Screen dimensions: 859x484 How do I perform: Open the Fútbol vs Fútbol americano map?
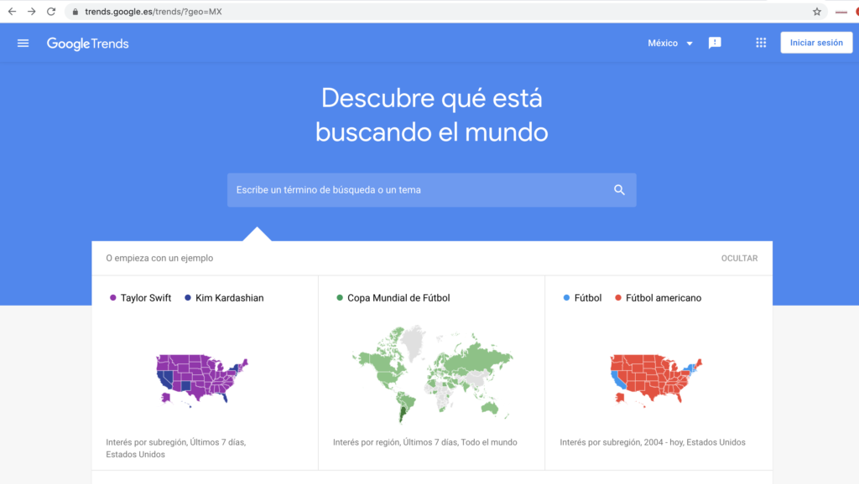(x=656, y=379)
